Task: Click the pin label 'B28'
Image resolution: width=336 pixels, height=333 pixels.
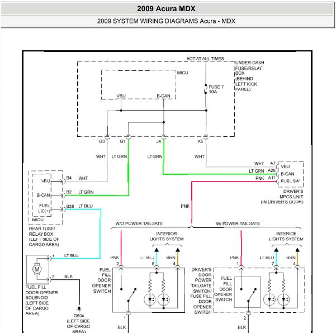Action: pos(70,206)
